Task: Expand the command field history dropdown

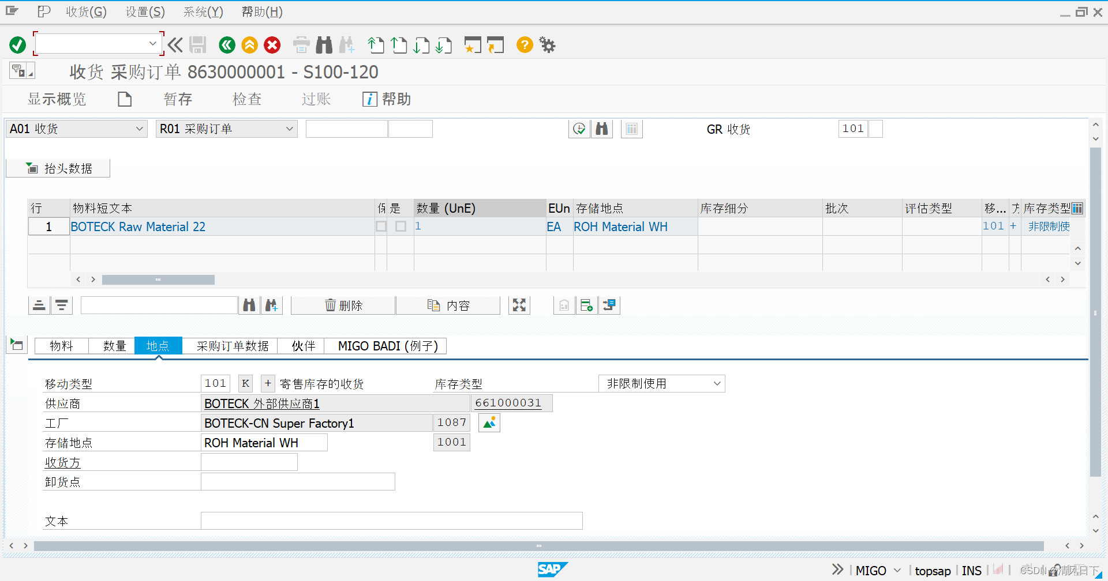Action: (x=152, y=43)
